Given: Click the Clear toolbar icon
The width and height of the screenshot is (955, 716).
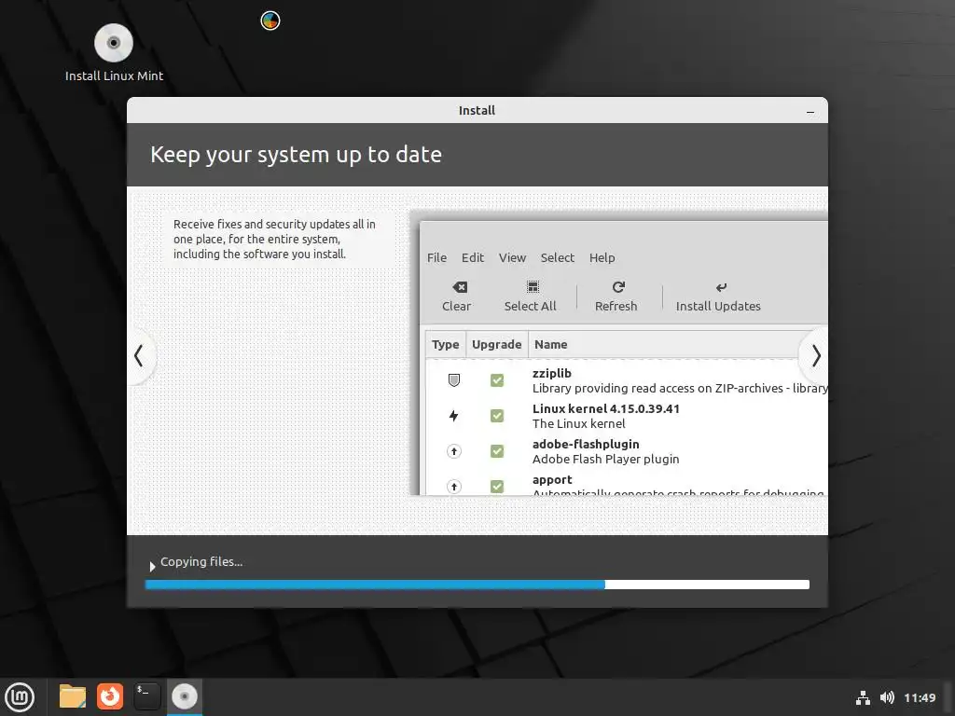Looking at the screenshot, I should (x=460, y=287).
